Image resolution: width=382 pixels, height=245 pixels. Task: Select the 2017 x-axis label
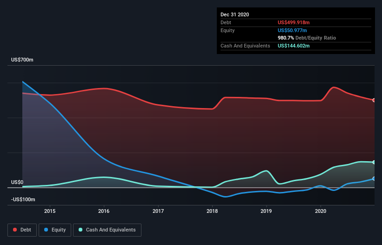158,211
